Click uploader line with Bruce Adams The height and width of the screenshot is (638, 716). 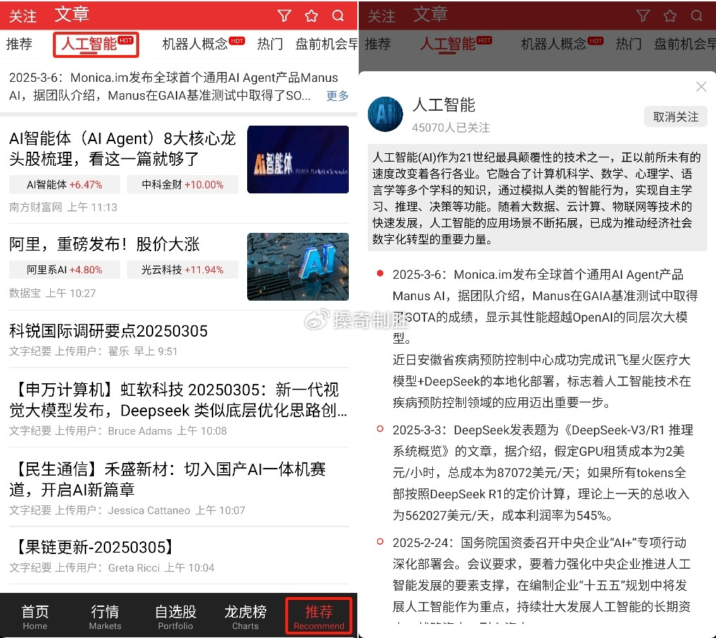118,431
